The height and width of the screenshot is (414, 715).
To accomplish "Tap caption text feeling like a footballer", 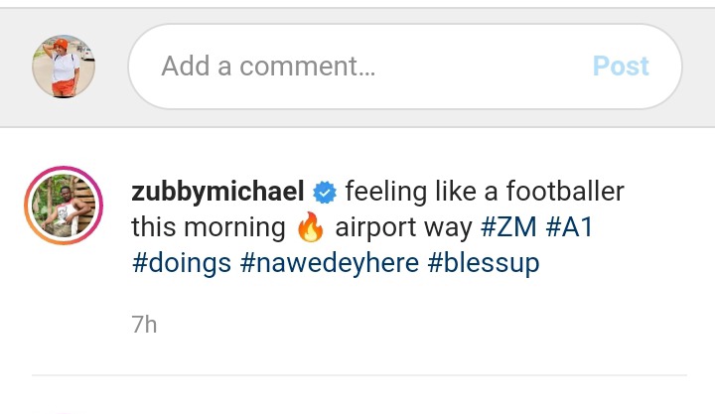I will point(485,191).
